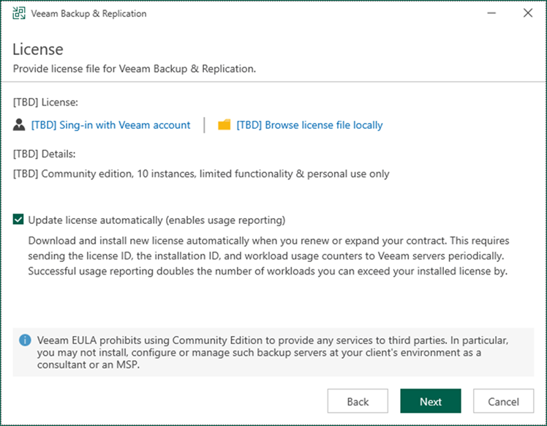Click the Provide license file subtitle text
Viewport: 547px width, 426px height.
pos(135,69)
